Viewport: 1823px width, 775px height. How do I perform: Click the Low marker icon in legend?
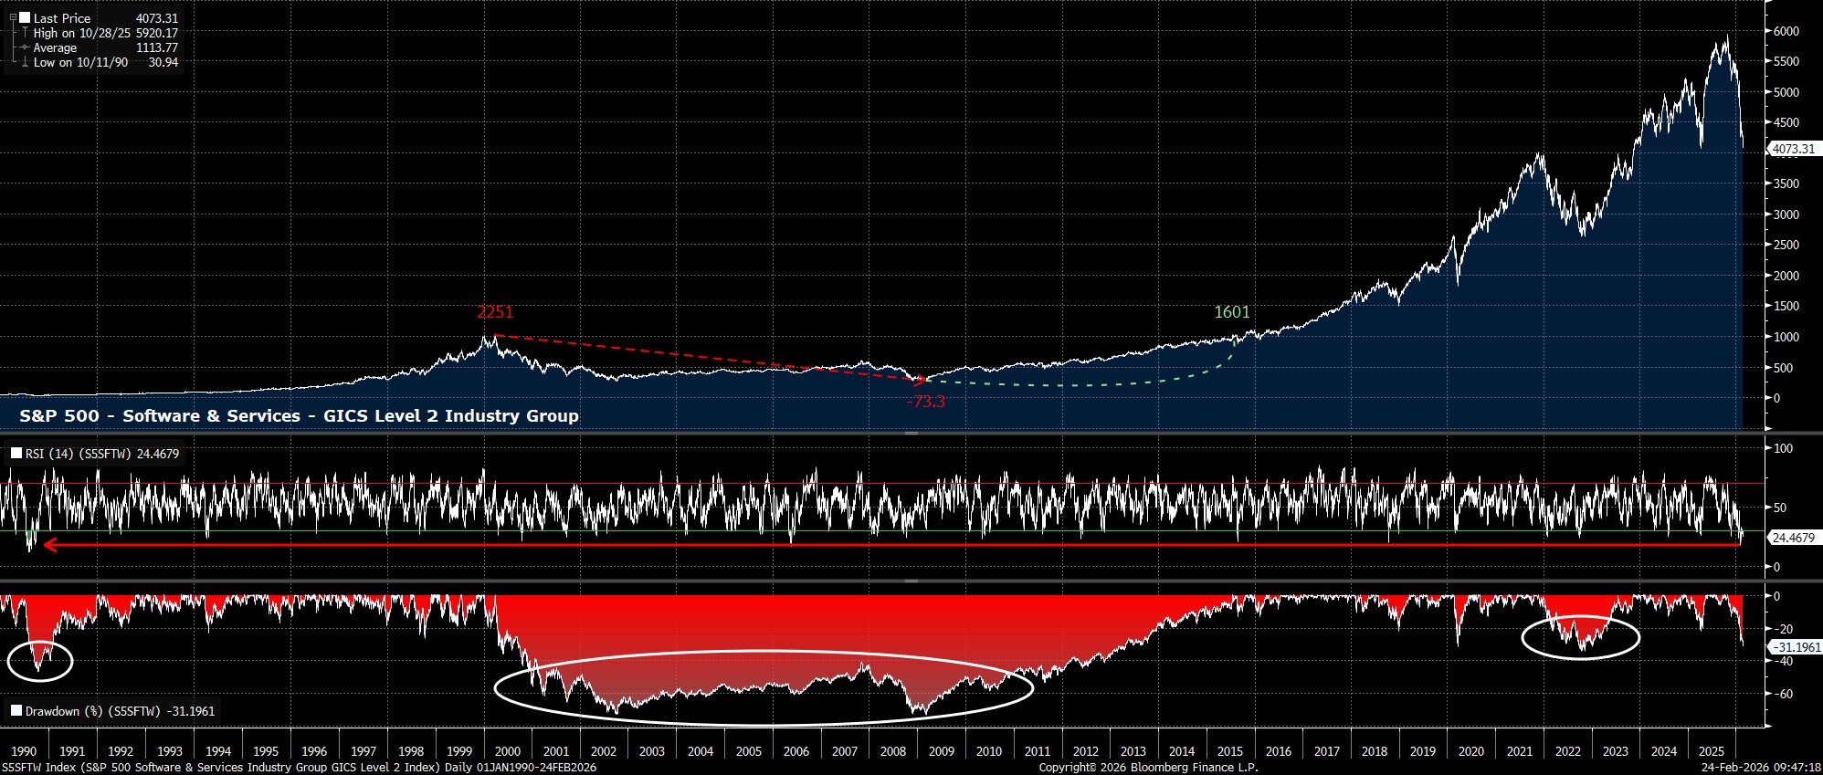(x=25, y=62)
